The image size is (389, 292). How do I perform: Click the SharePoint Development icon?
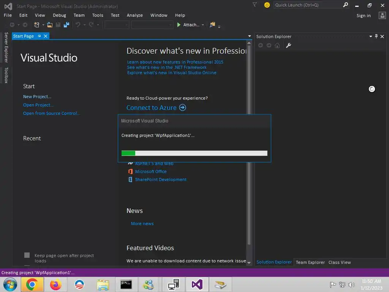pyautogui.click(x=130, y=179)
